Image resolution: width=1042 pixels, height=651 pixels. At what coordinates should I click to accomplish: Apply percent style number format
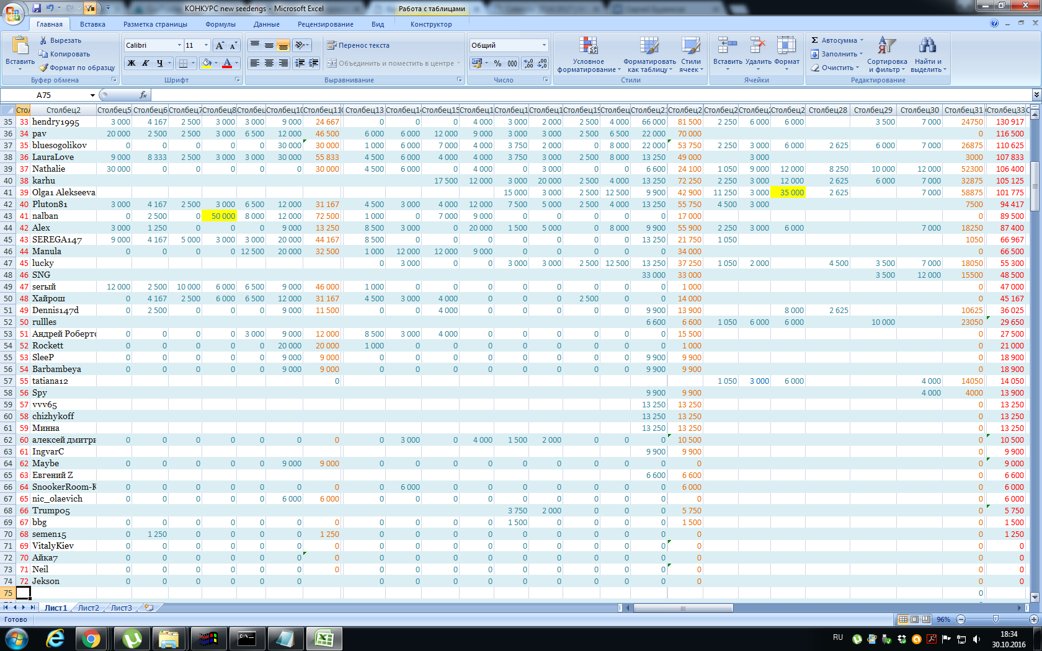coord(497,63)
